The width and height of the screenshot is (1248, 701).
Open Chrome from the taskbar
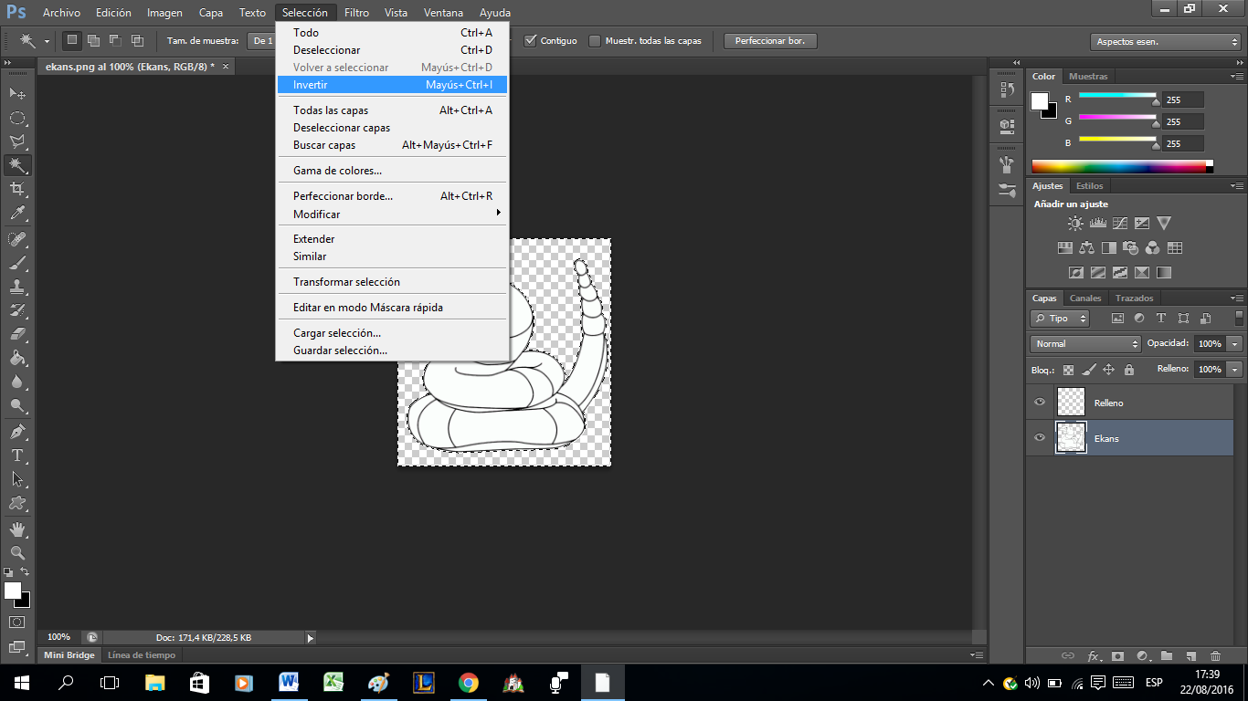coord(469,683)
